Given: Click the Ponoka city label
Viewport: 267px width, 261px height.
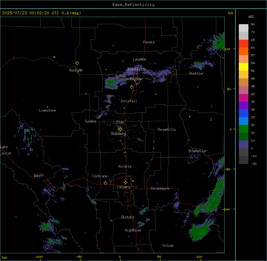Looking at the screenshot, I should pyautogui.click(x=149, y=42).
